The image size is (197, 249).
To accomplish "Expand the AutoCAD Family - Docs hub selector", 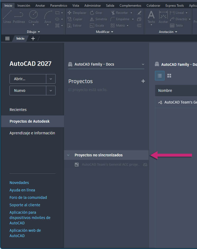I will click(x=106, y=64).
